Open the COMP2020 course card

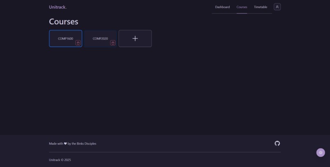coord(100,38)
